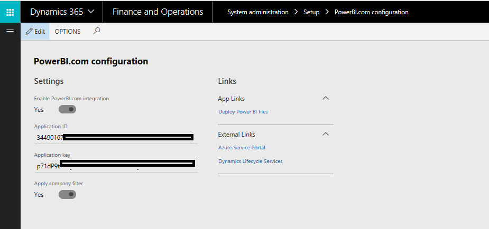The width and height of the screenshot is (489, 229).
Task: Click into the Application key field
Action: [x=115, y=166]
